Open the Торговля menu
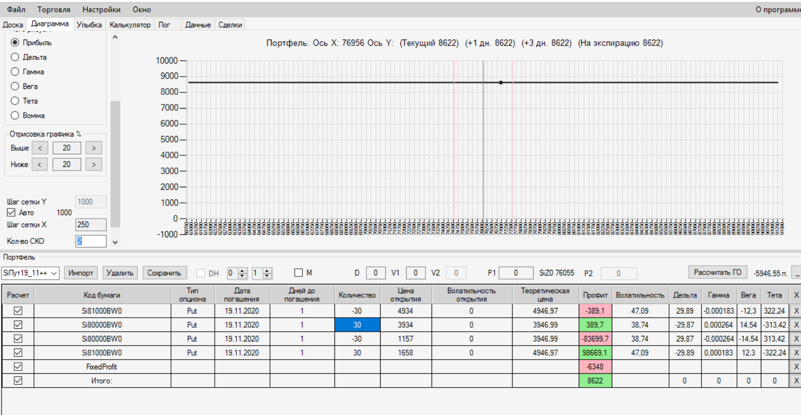 (54, 9)
